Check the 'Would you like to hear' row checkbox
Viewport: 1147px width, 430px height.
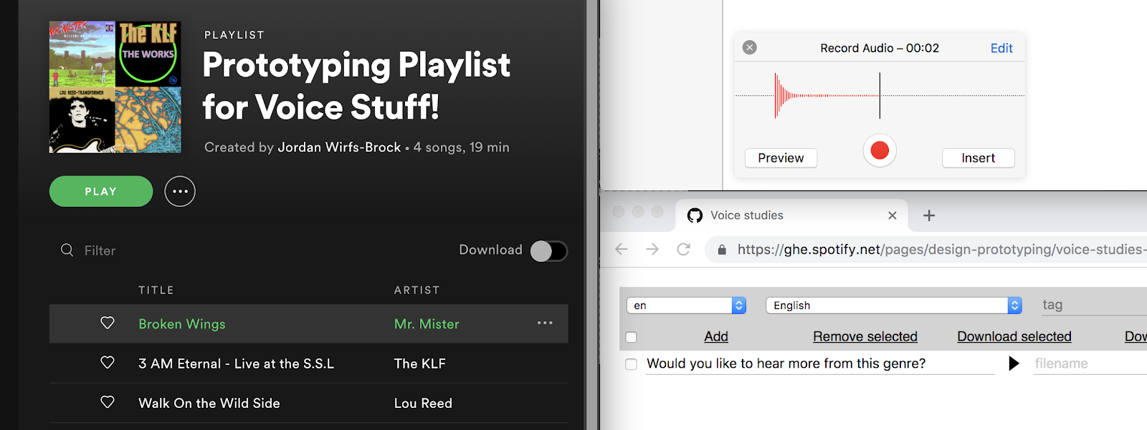pyautogui.click(x=631, y=364)
